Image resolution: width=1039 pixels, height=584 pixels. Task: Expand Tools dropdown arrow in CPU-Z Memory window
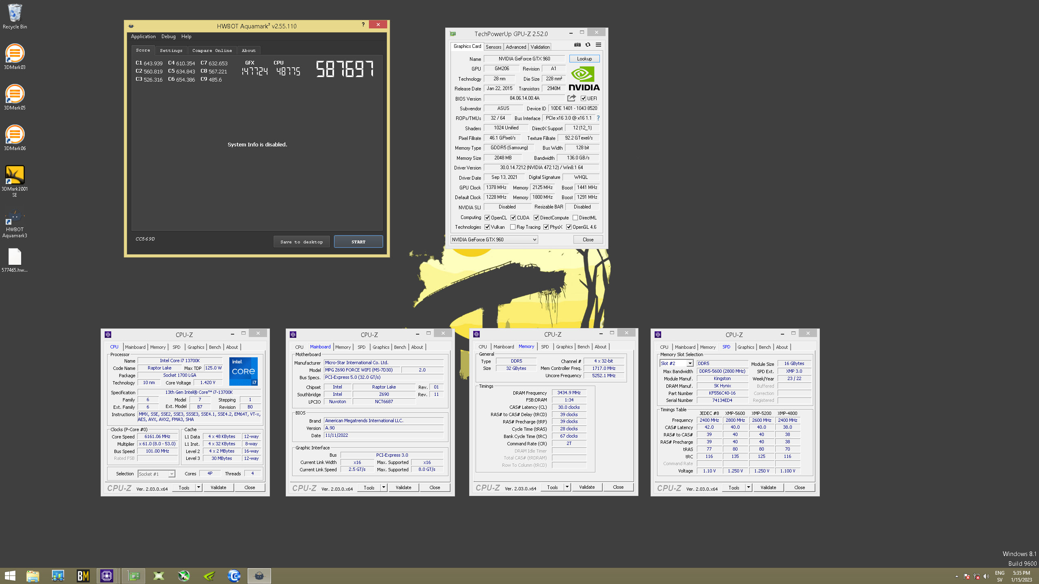click(567, 487)
